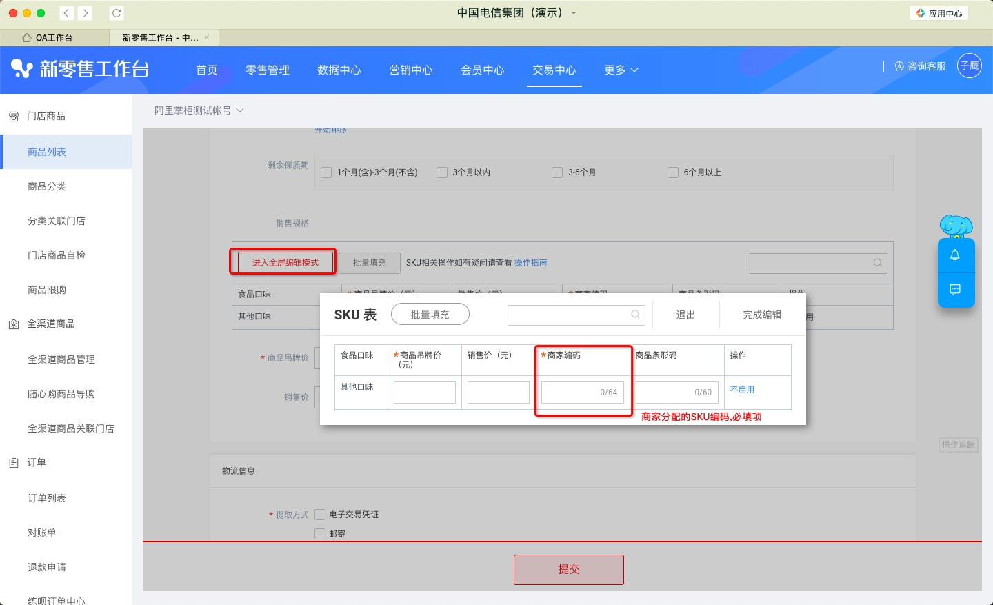Reload the page with the refresh icon
The height and width of the screenshot is (605, 993).
click(117, 13)
